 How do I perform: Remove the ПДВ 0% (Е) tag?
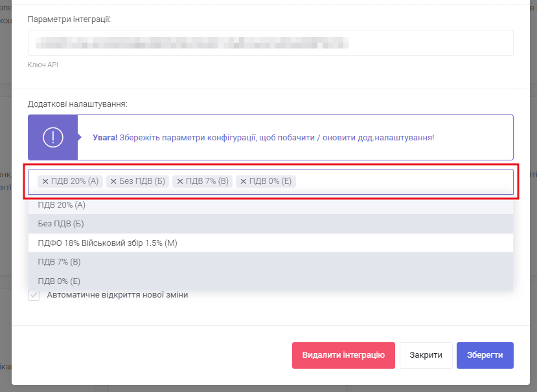tap(244, 182)
